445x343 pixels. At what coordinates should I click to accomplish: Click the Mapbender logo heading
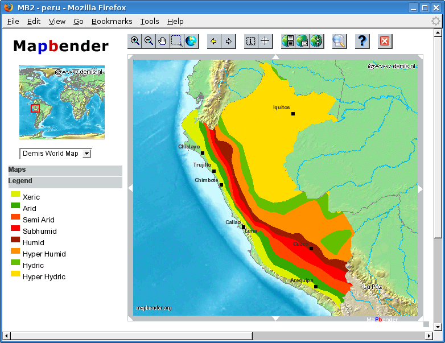pyautogui.click(x=61, y=46)
